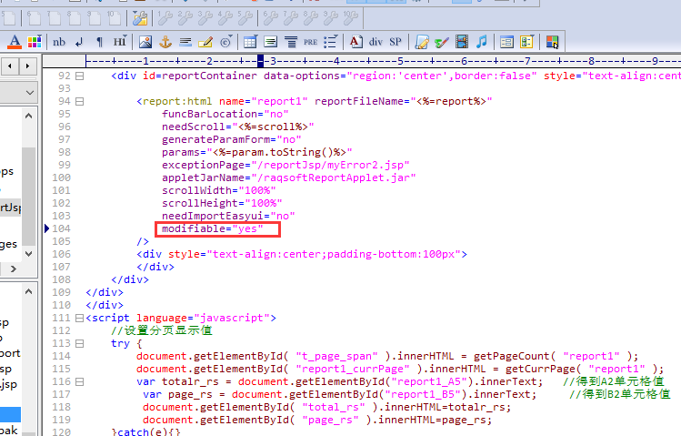The width and height of the screenshot is (681, 436).
Task: Open the color palette grid icon
Action: pos(34,41)
